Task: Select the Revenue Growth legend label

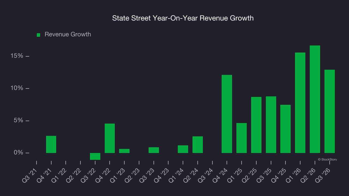Action: point(68,35)
